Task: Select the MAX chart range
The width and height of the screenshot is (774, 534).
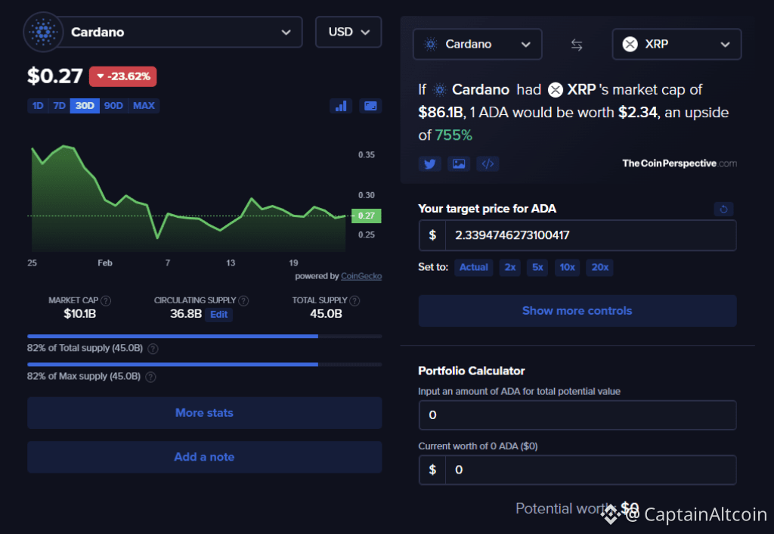Action: pos(144,106)
